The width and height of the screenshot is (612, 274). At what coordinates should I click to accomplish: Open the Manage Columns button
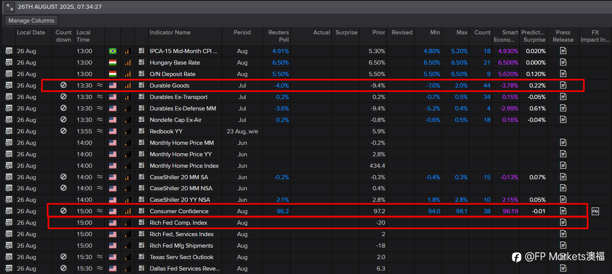coord(31,21)
